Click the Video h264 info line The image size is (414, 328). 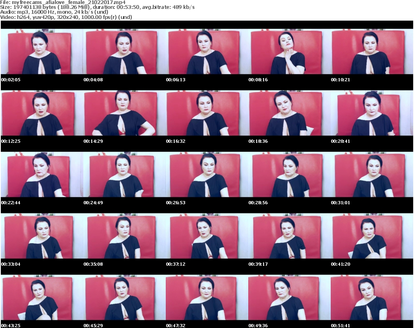point(66,17)
